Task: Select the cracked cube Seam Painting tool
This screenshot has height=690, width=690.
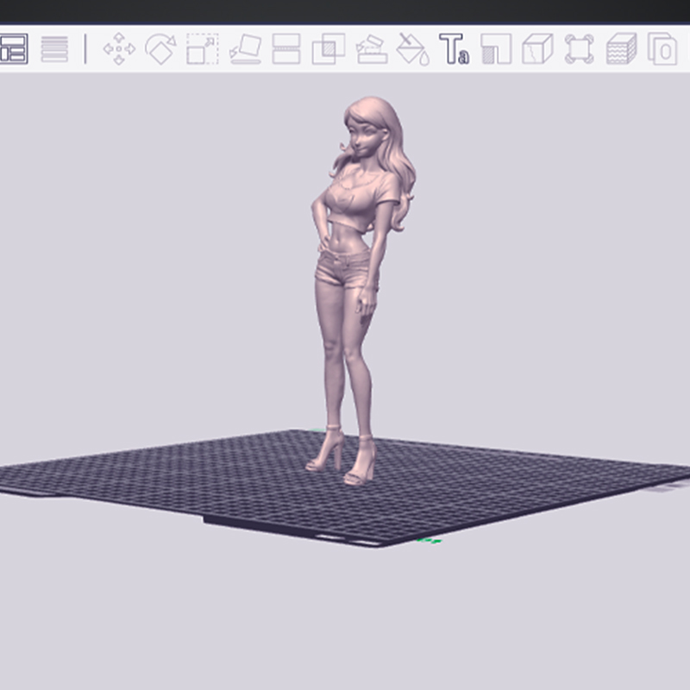Action: [x=537, y=49]
